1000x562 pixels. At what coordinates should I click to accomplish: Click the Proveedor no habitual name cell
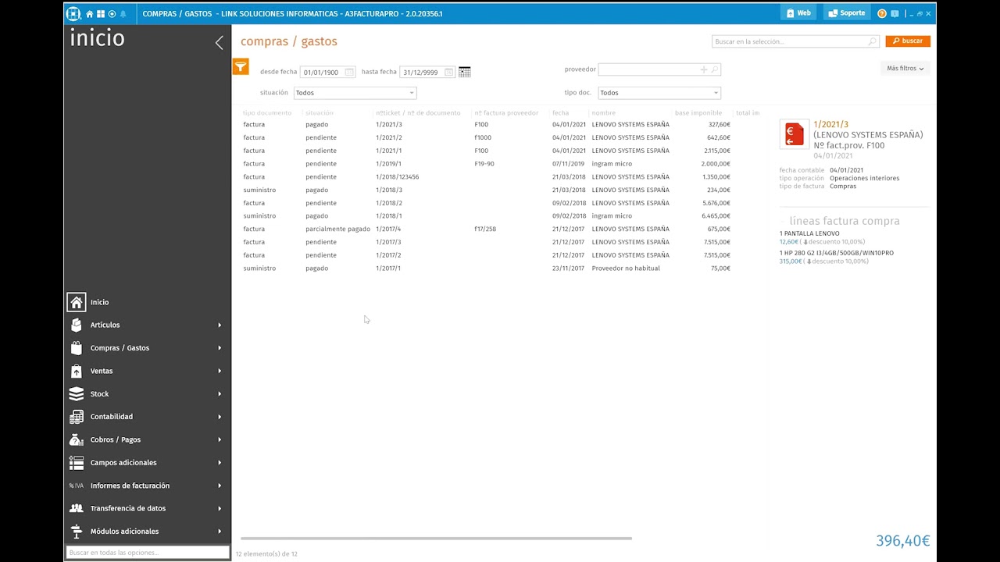pyautogui.click(x=626, y=269)
